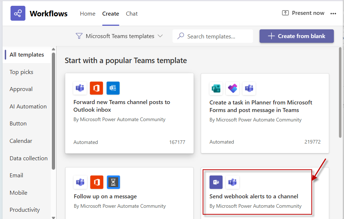Expand the Microsoft Teams templates dropdown
Viewport: 344px width, 219px height.
[160, 36]
